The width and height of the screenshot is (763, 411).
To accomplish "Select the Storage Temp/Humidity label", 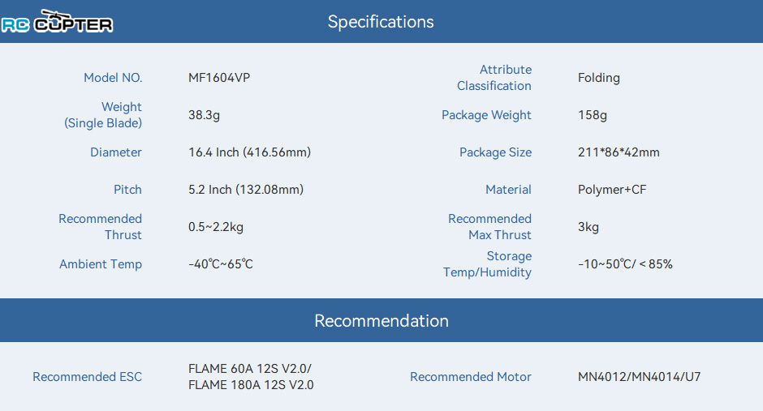I will [487, 264].
